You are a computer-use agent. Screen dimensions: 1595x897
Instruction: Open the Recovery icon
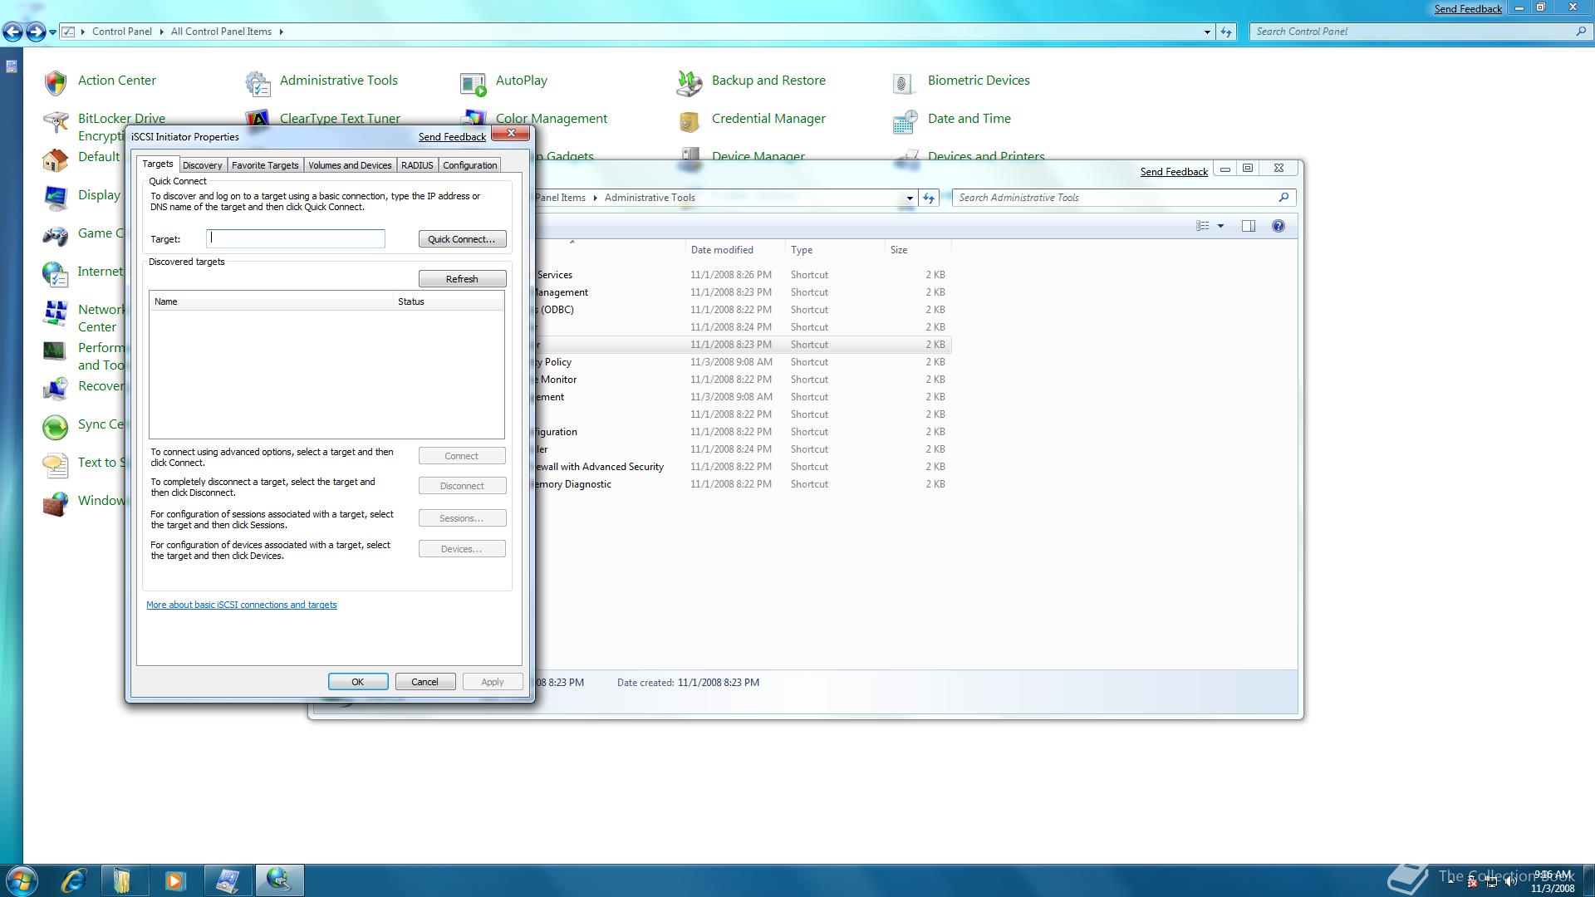55,389
